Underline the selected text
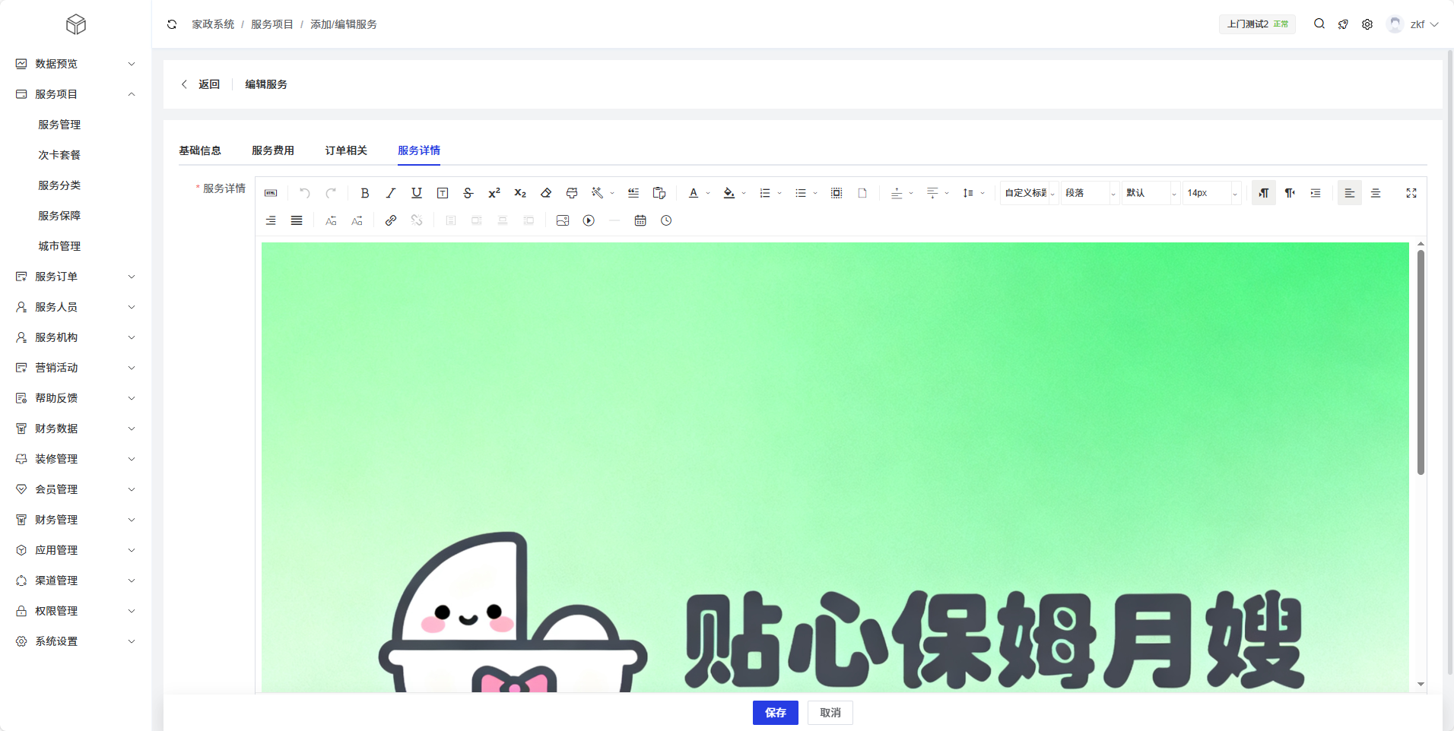Image resolution: width=1454 pixels, height=731 pixels. point(417,193)
